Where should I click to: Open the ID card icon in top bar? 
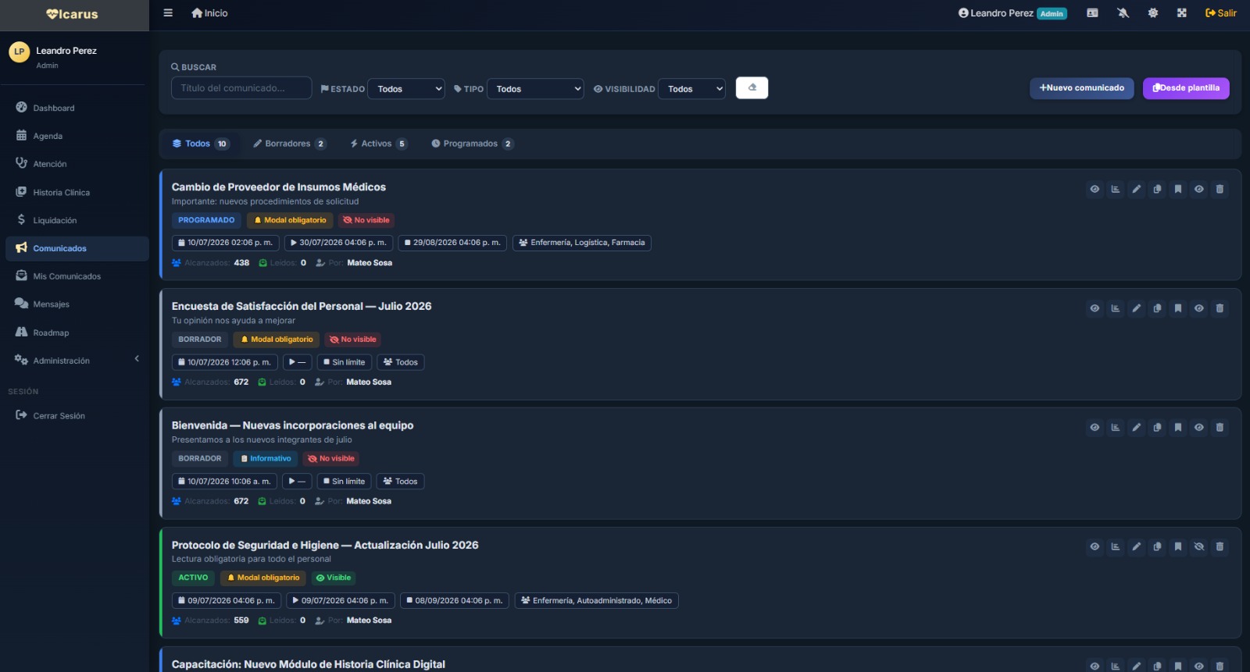[1092, 13]
